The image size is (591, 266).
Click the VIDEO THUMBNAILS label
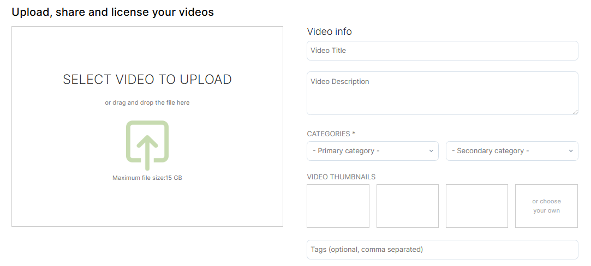341,177
